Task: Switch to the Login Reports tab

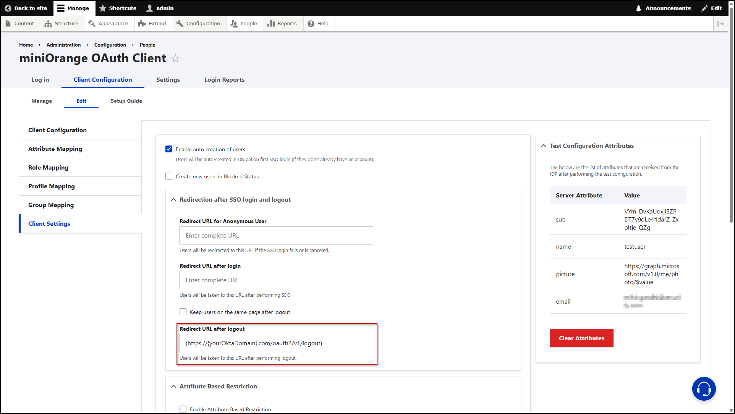Action: tap(224, 79)
